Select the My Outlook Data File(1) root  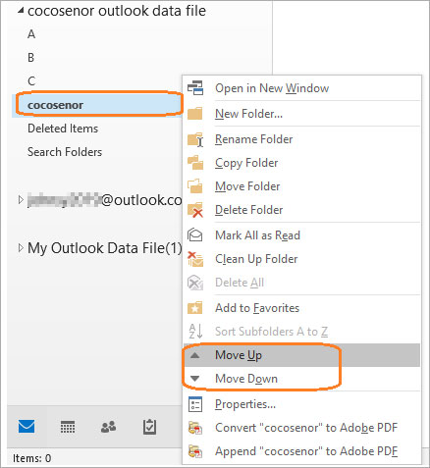pos(105,248)
